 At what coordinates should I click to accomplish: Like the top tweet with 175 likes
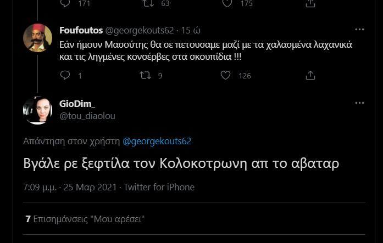[x=225, y=3]
